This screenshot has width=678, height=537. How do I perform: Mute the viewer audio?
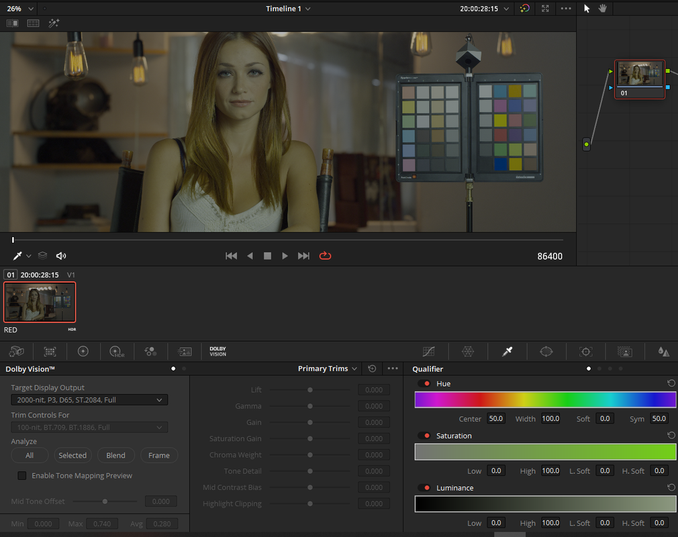pyautogui.click(x=61, y=256)
